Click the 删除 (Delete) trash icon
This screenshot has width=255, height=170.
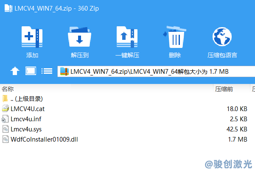(175, 37)
